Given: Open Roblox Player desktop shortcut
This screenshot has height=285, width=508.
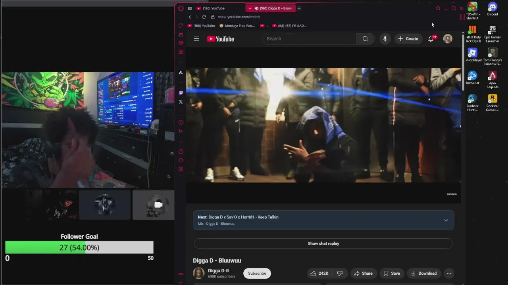Looking at the screenshot, I should coord(472,55).
